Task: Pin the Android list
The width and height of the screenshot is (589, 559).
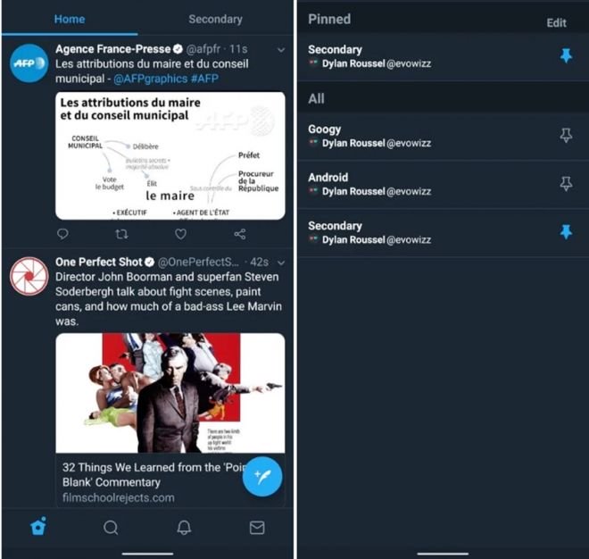Action: click(x=566, y=184)
